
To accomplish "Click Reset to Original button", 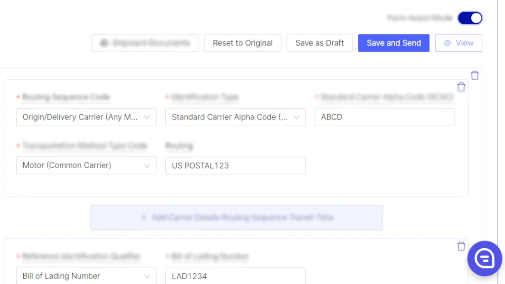I will point(243,43).
